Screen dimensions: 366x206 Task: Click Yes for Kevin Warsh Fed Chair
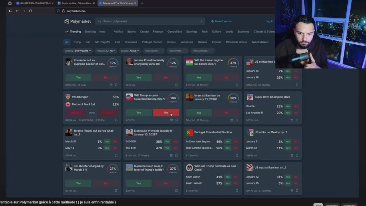click(x=228, y=177)
